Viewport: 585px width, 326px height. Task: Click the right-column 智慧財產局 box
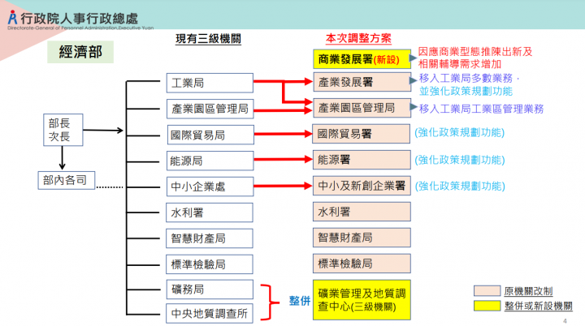pyautogui.click(x=362, y=238)
